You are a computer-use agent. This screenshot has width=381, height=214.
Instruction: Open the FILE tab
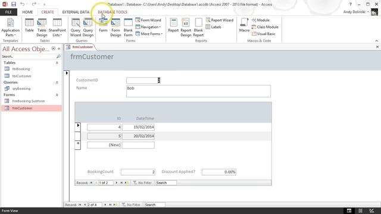click(x=8, y=12)
